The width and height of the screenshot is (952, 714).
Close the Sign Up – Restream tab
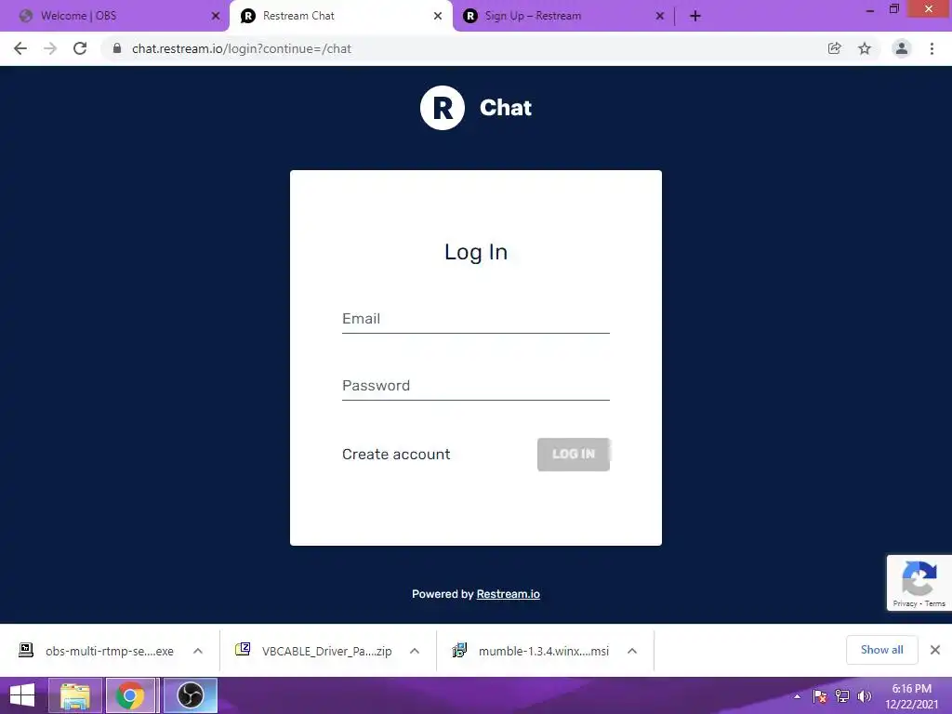[660, 17]
